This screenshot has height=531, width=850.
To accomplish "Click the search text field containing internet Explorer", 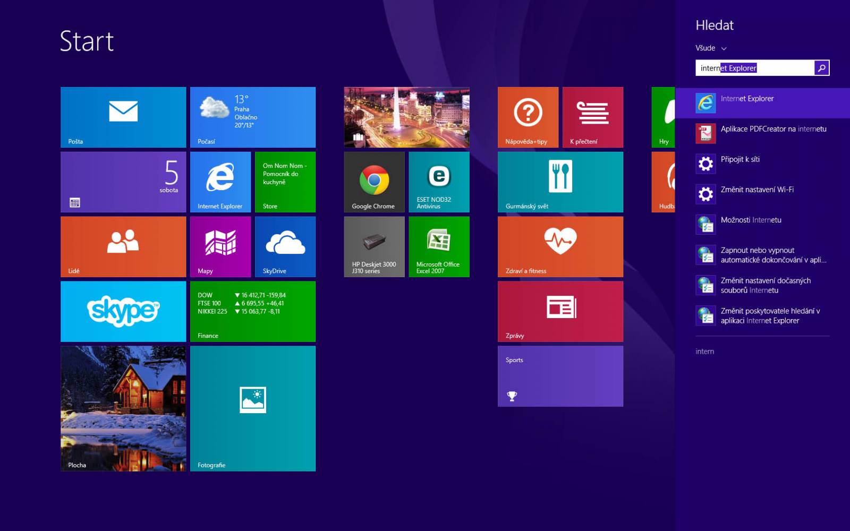I will click(x=755, y=68).
